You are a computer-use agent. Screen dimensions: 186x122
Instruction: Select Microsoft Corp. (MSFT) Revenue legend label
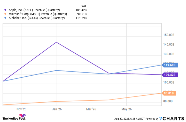[x=38, y=14]
